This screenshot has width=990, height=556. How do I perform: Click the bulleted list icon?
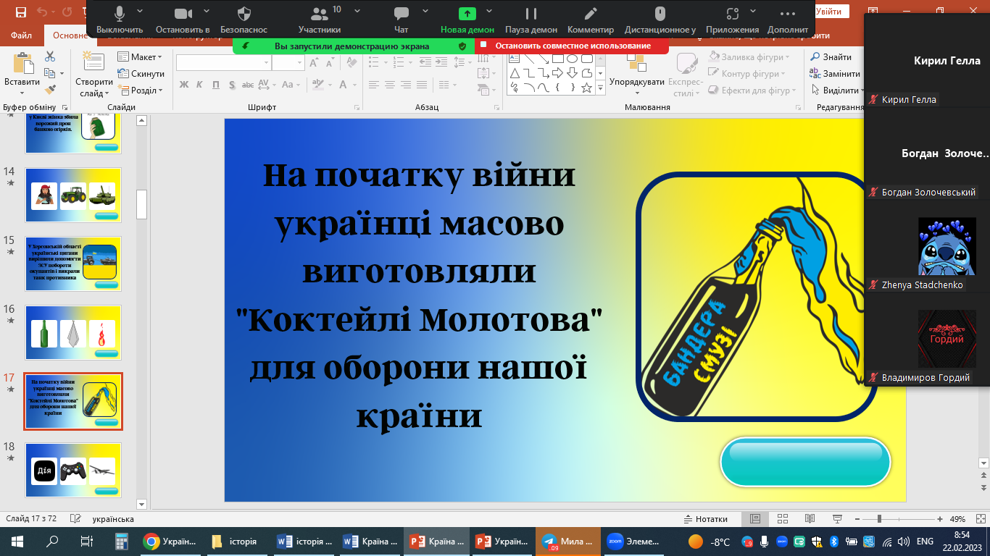click(375, 63)
